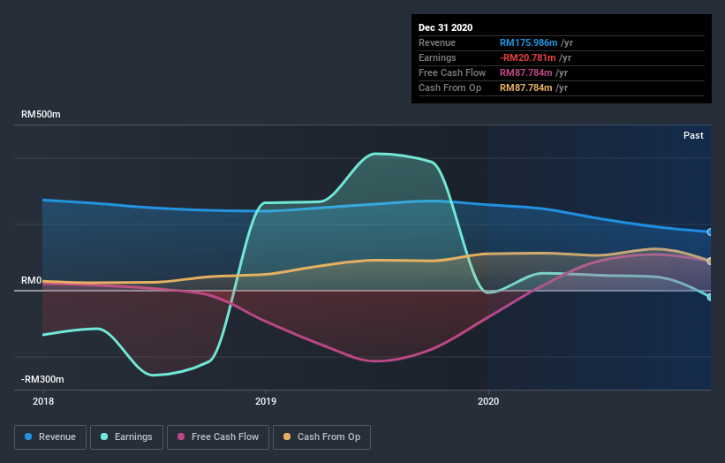Select the 2018 x-axis label

(x=43, y=401)
